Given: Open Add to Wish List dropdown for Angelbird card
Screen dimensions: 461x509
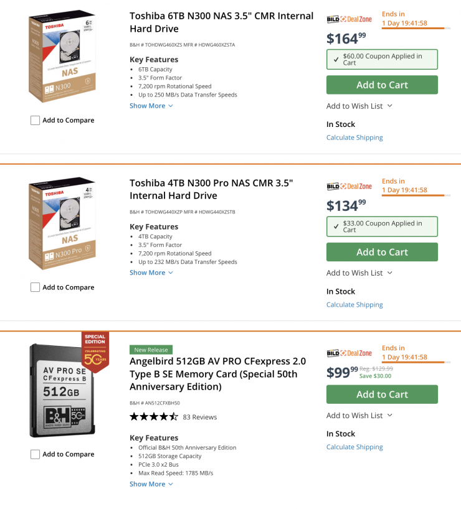Looking at the screenshot, I should (x=359, y=415).
